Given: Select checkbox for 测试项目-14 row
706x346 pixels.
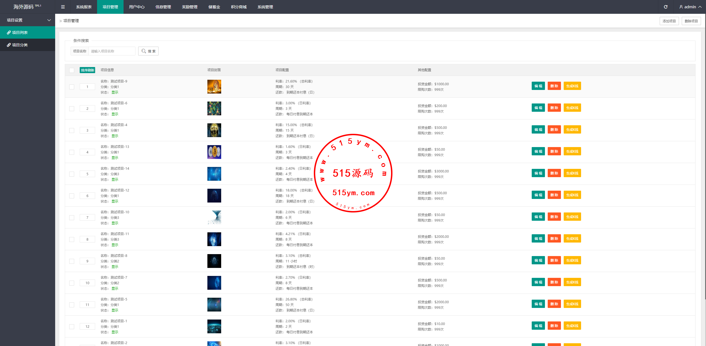Looking at the screenshot, I should (x=72, y=174).
